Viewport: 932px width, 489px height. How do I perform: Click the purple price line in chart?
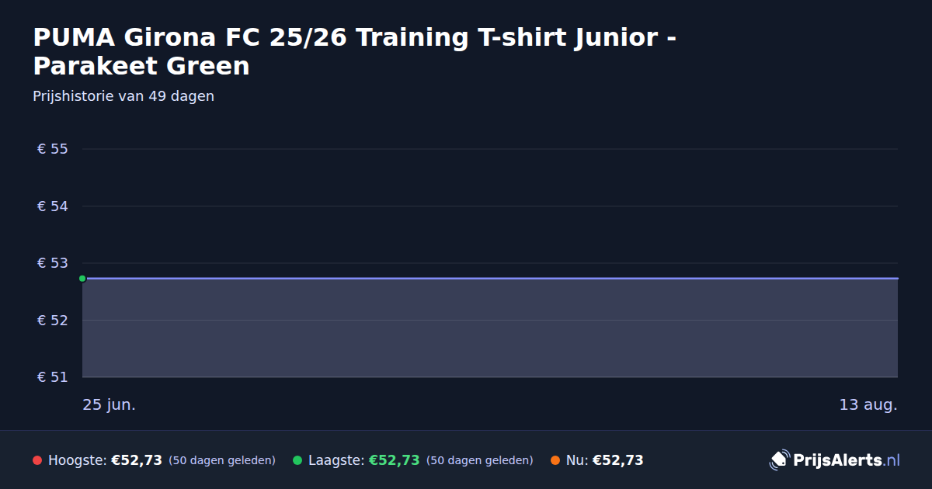pos(490,278)
